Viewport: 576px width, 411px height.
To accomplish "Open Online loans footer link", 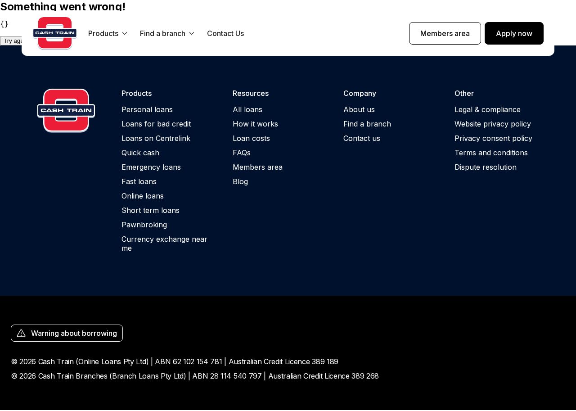I will point(143,196).
